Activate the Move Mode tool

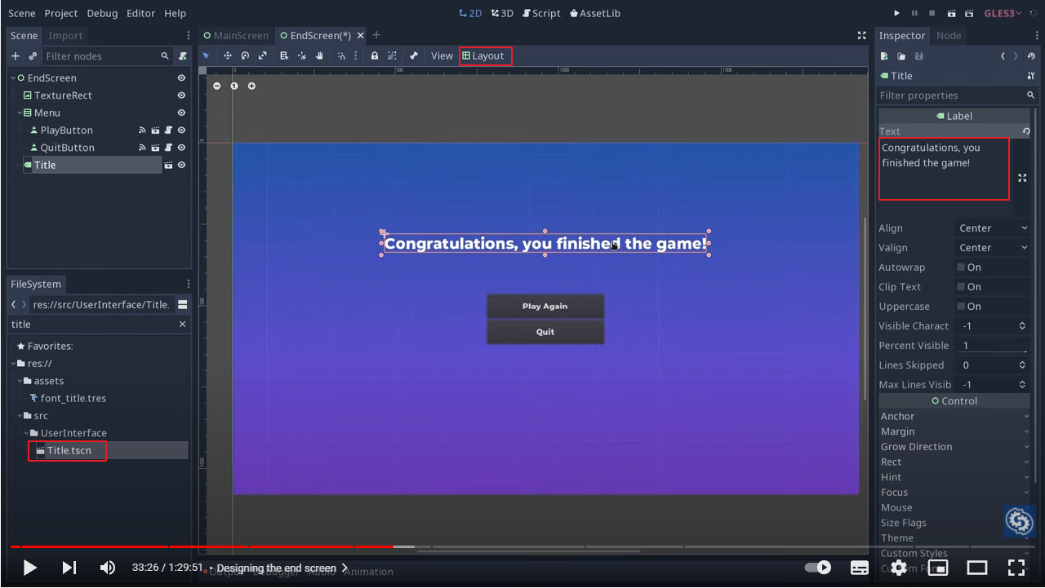click(228, 55)
